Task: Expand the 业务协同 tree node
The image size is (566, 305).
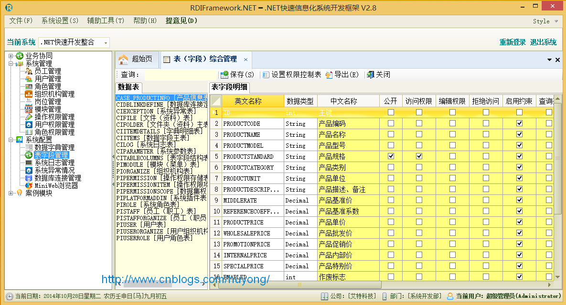Action: pyautogui.click(x=11, y=56)
